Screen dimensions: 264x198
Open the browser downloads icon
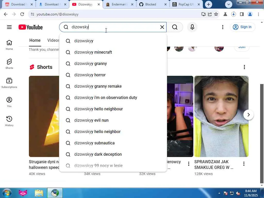233,14
